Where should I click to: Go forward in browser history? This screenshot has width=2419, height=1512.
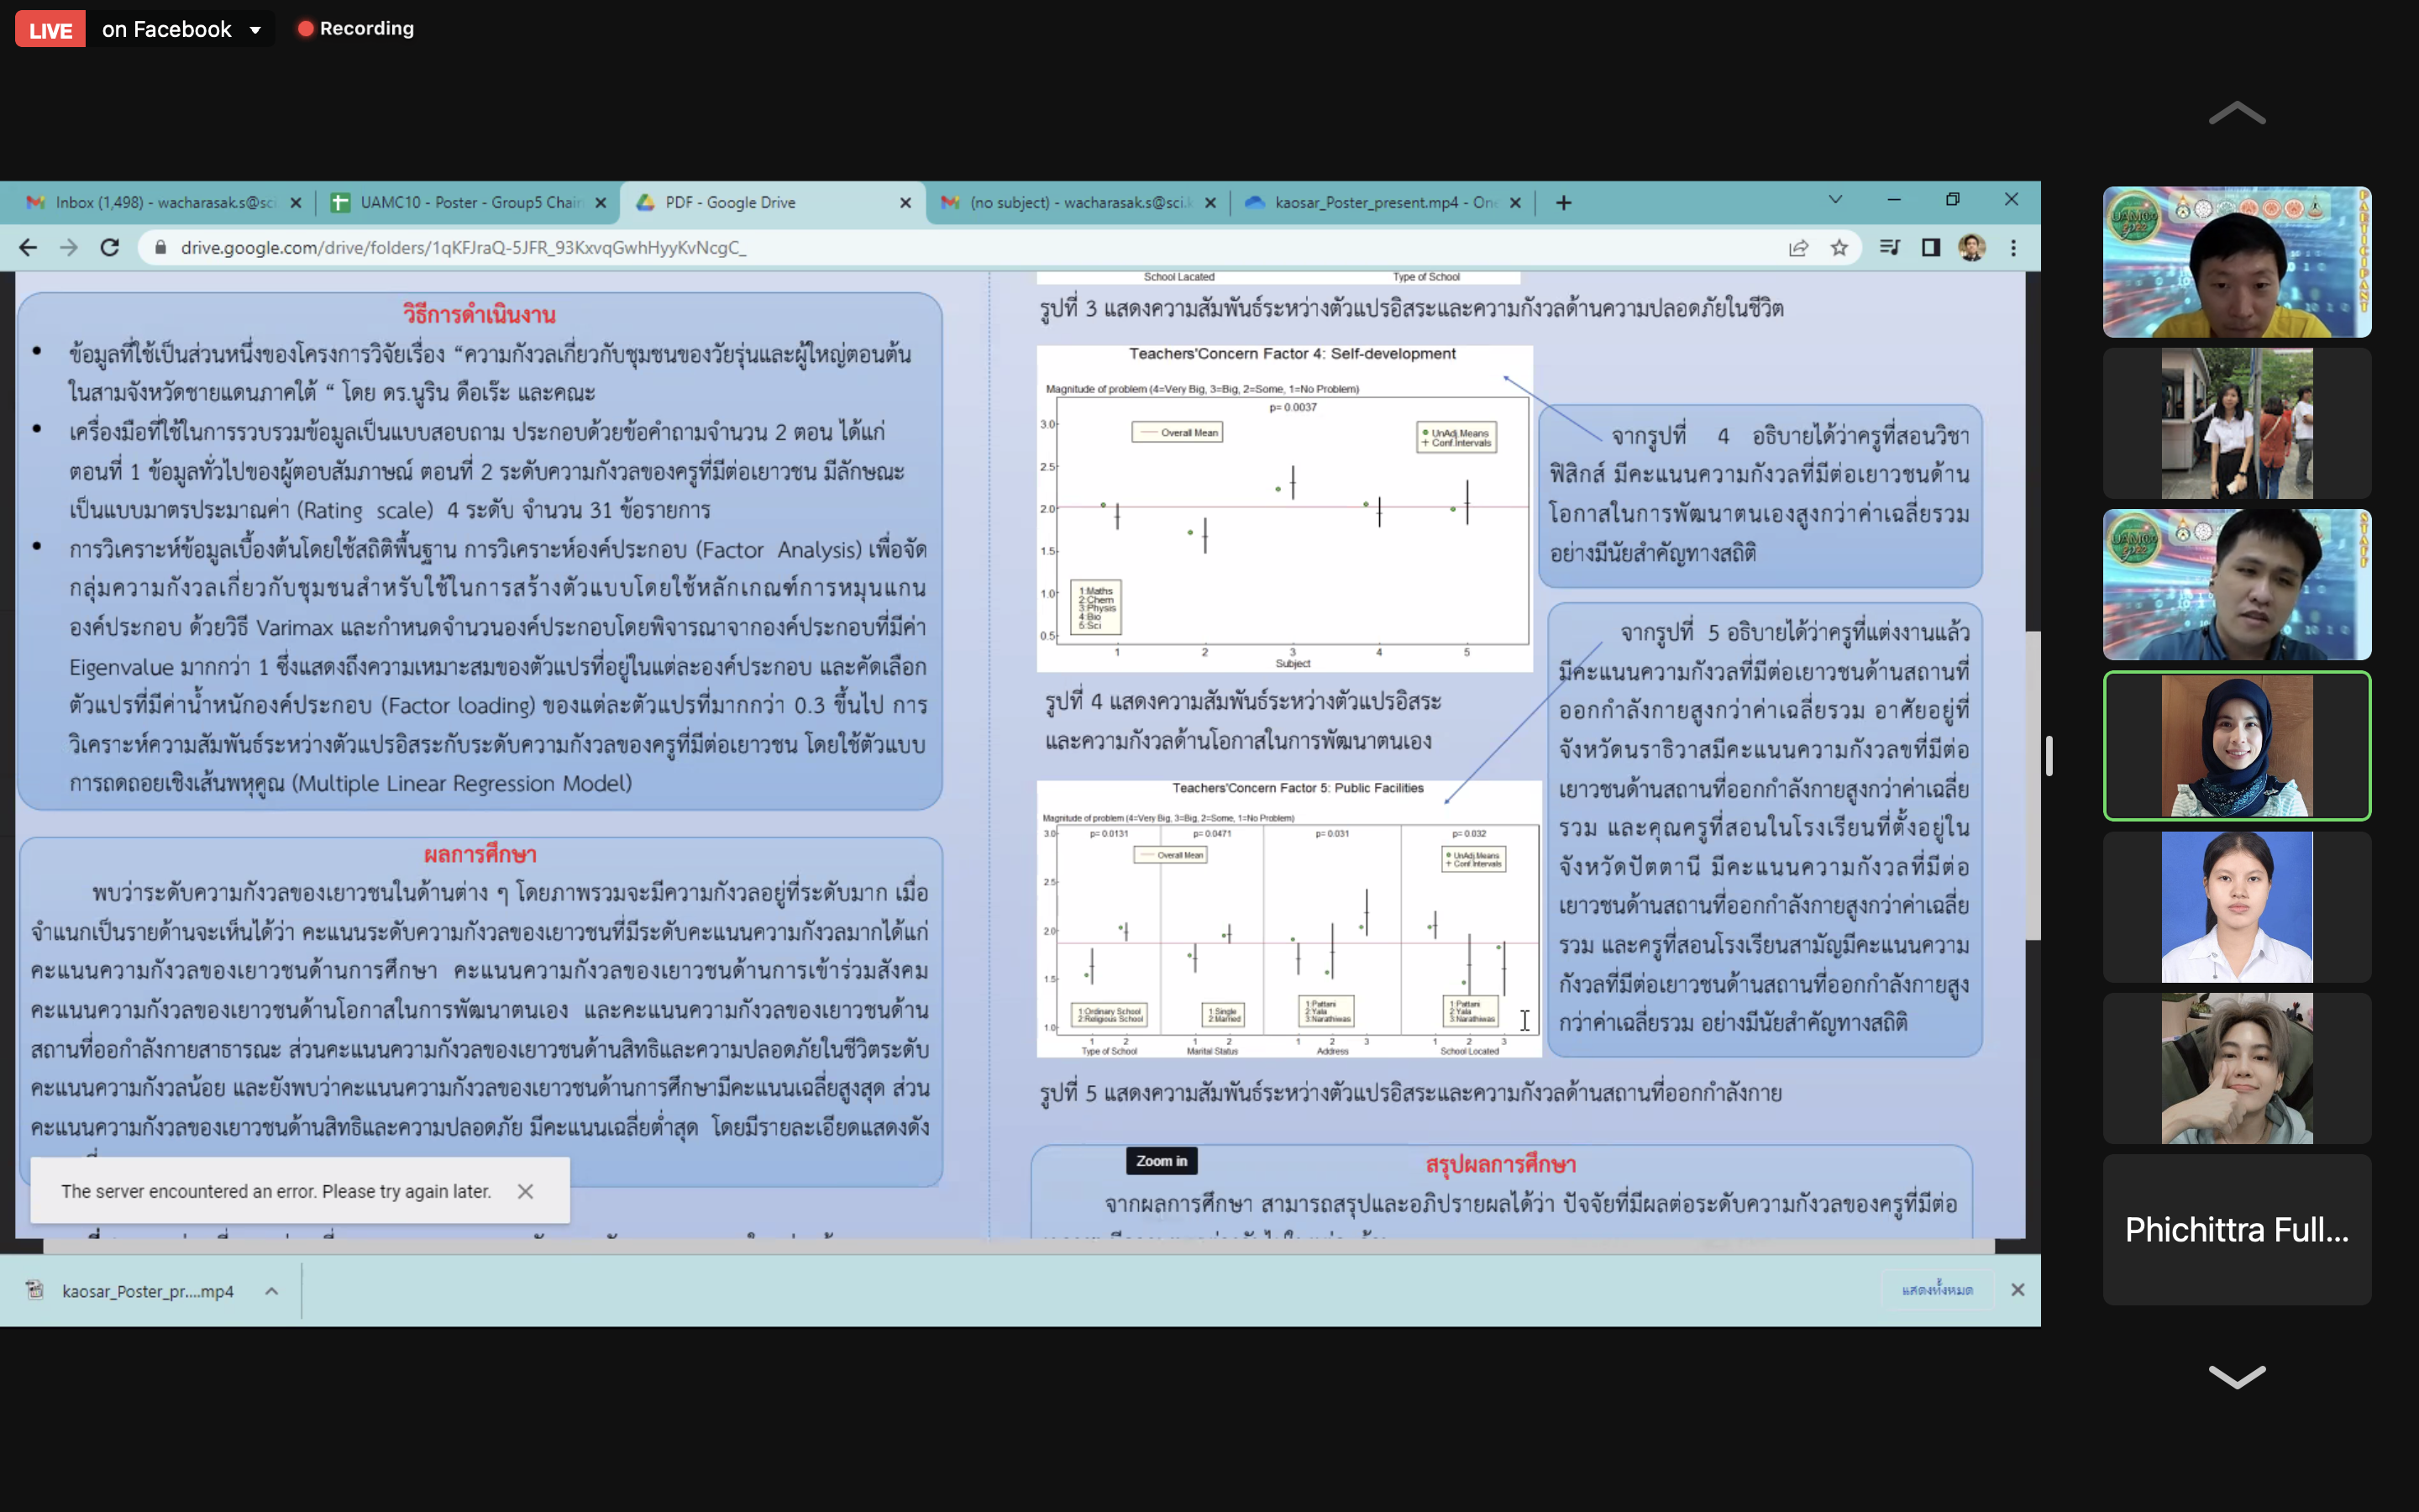(x=69, y=247)
